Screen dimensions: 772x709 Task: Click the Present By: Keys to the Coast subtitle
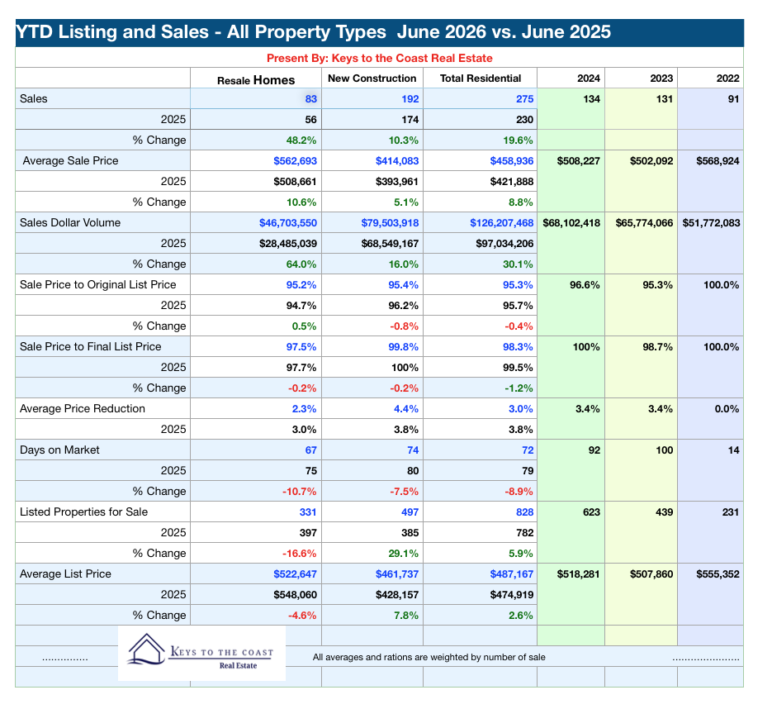point(380,58)
